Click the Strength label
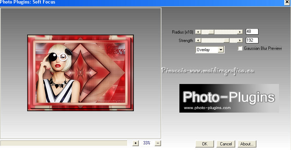 click(186, 41)
